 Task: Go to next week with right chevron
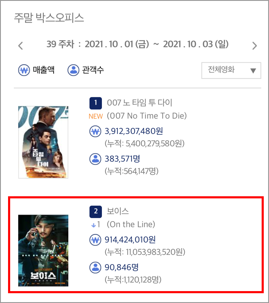click(255, 46)
